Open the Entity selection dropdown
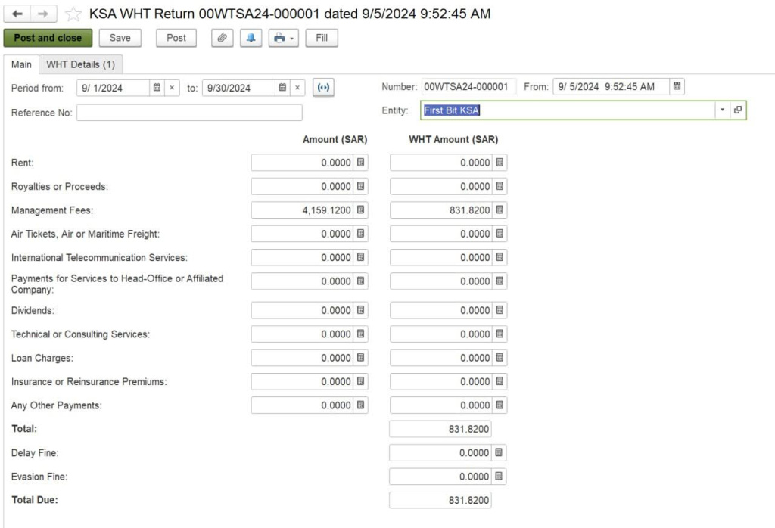This screenshot has width=775, height=528. tap(722, 110)
